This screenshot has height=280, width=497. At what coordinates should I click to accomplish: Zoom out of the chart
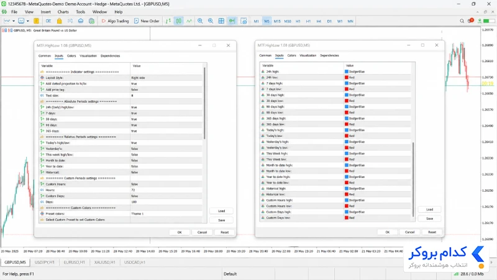[211, 21]
